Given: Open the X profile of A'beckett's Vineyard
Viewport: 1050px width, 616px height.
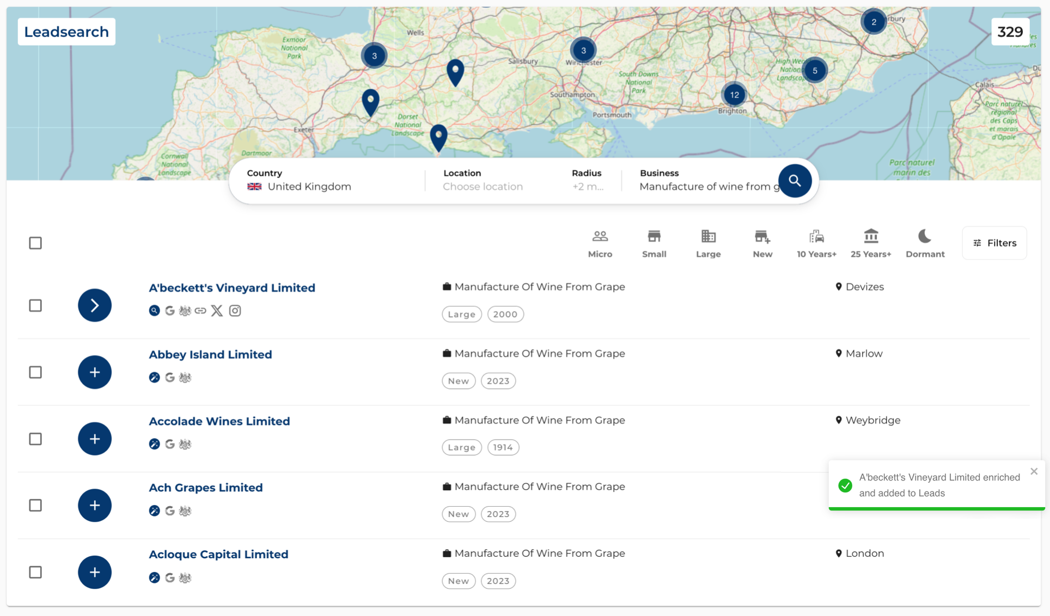Looking at the screenshot, I should (x=216, y=311).
